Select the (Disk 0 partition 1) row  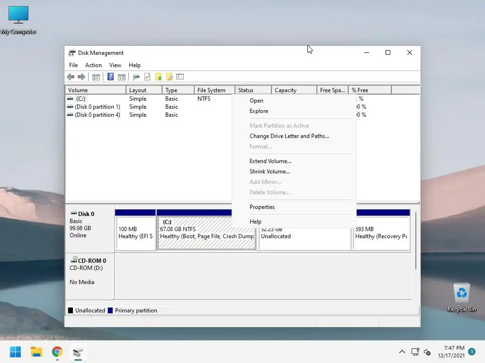pos(148,107)
